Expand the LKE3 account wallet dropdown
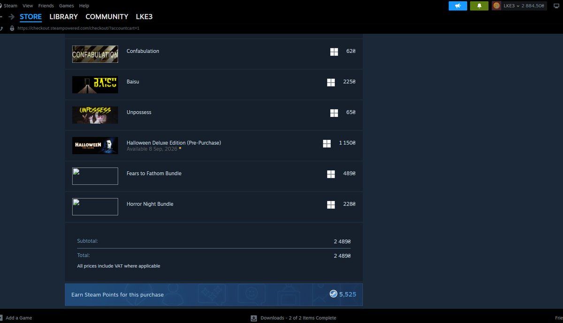563x323 pixels. 524,6
